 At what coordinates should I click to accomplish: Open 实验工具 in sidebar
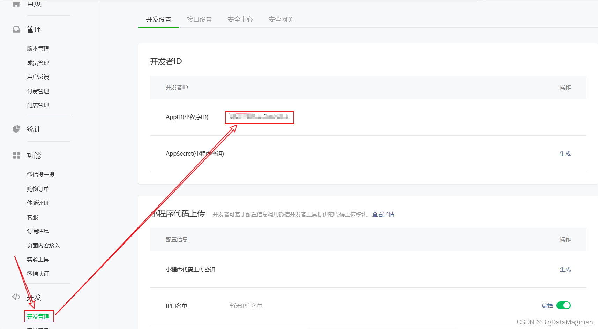[38, 259]
